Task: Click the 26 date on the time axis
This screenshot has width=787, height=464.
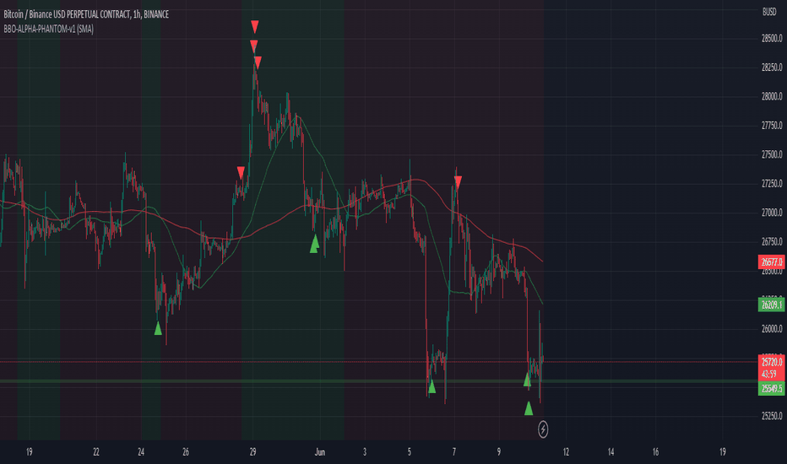Action: point(186,452)
